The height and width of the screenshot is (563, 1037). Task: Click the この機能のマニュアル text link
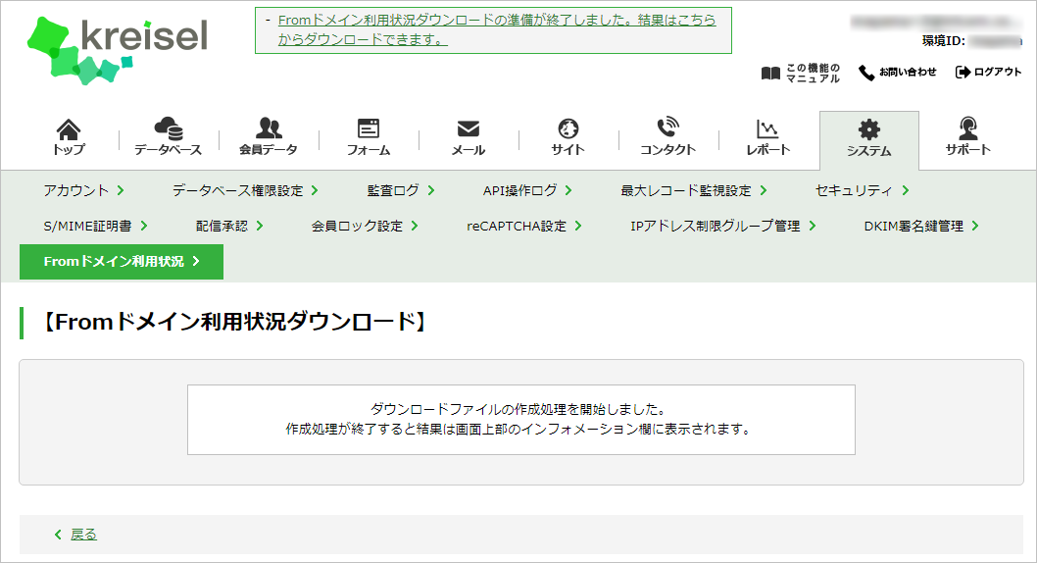tap(813, 73)
